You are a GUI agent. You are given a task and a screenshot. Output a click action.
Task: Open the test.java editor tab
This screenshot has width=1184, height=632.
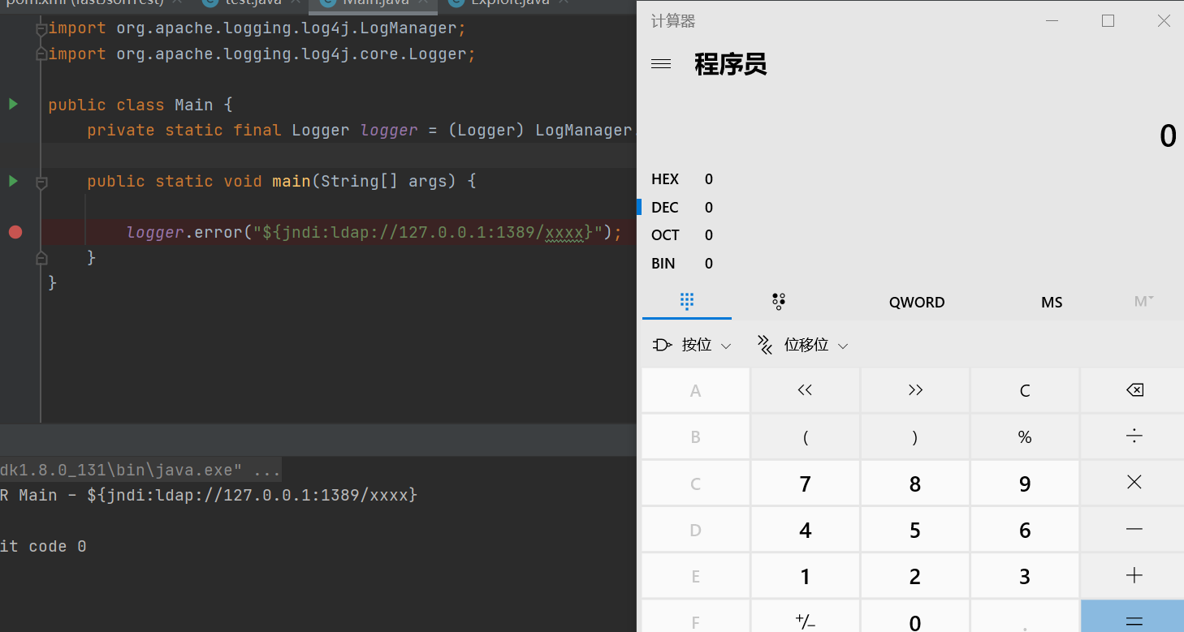(x=253, y=2)
